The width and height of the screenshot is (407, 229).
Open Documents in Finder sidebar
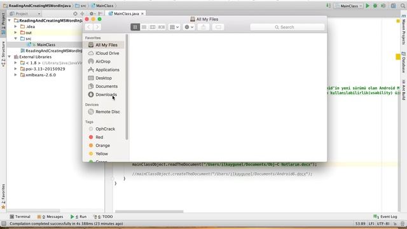(104, 87)
